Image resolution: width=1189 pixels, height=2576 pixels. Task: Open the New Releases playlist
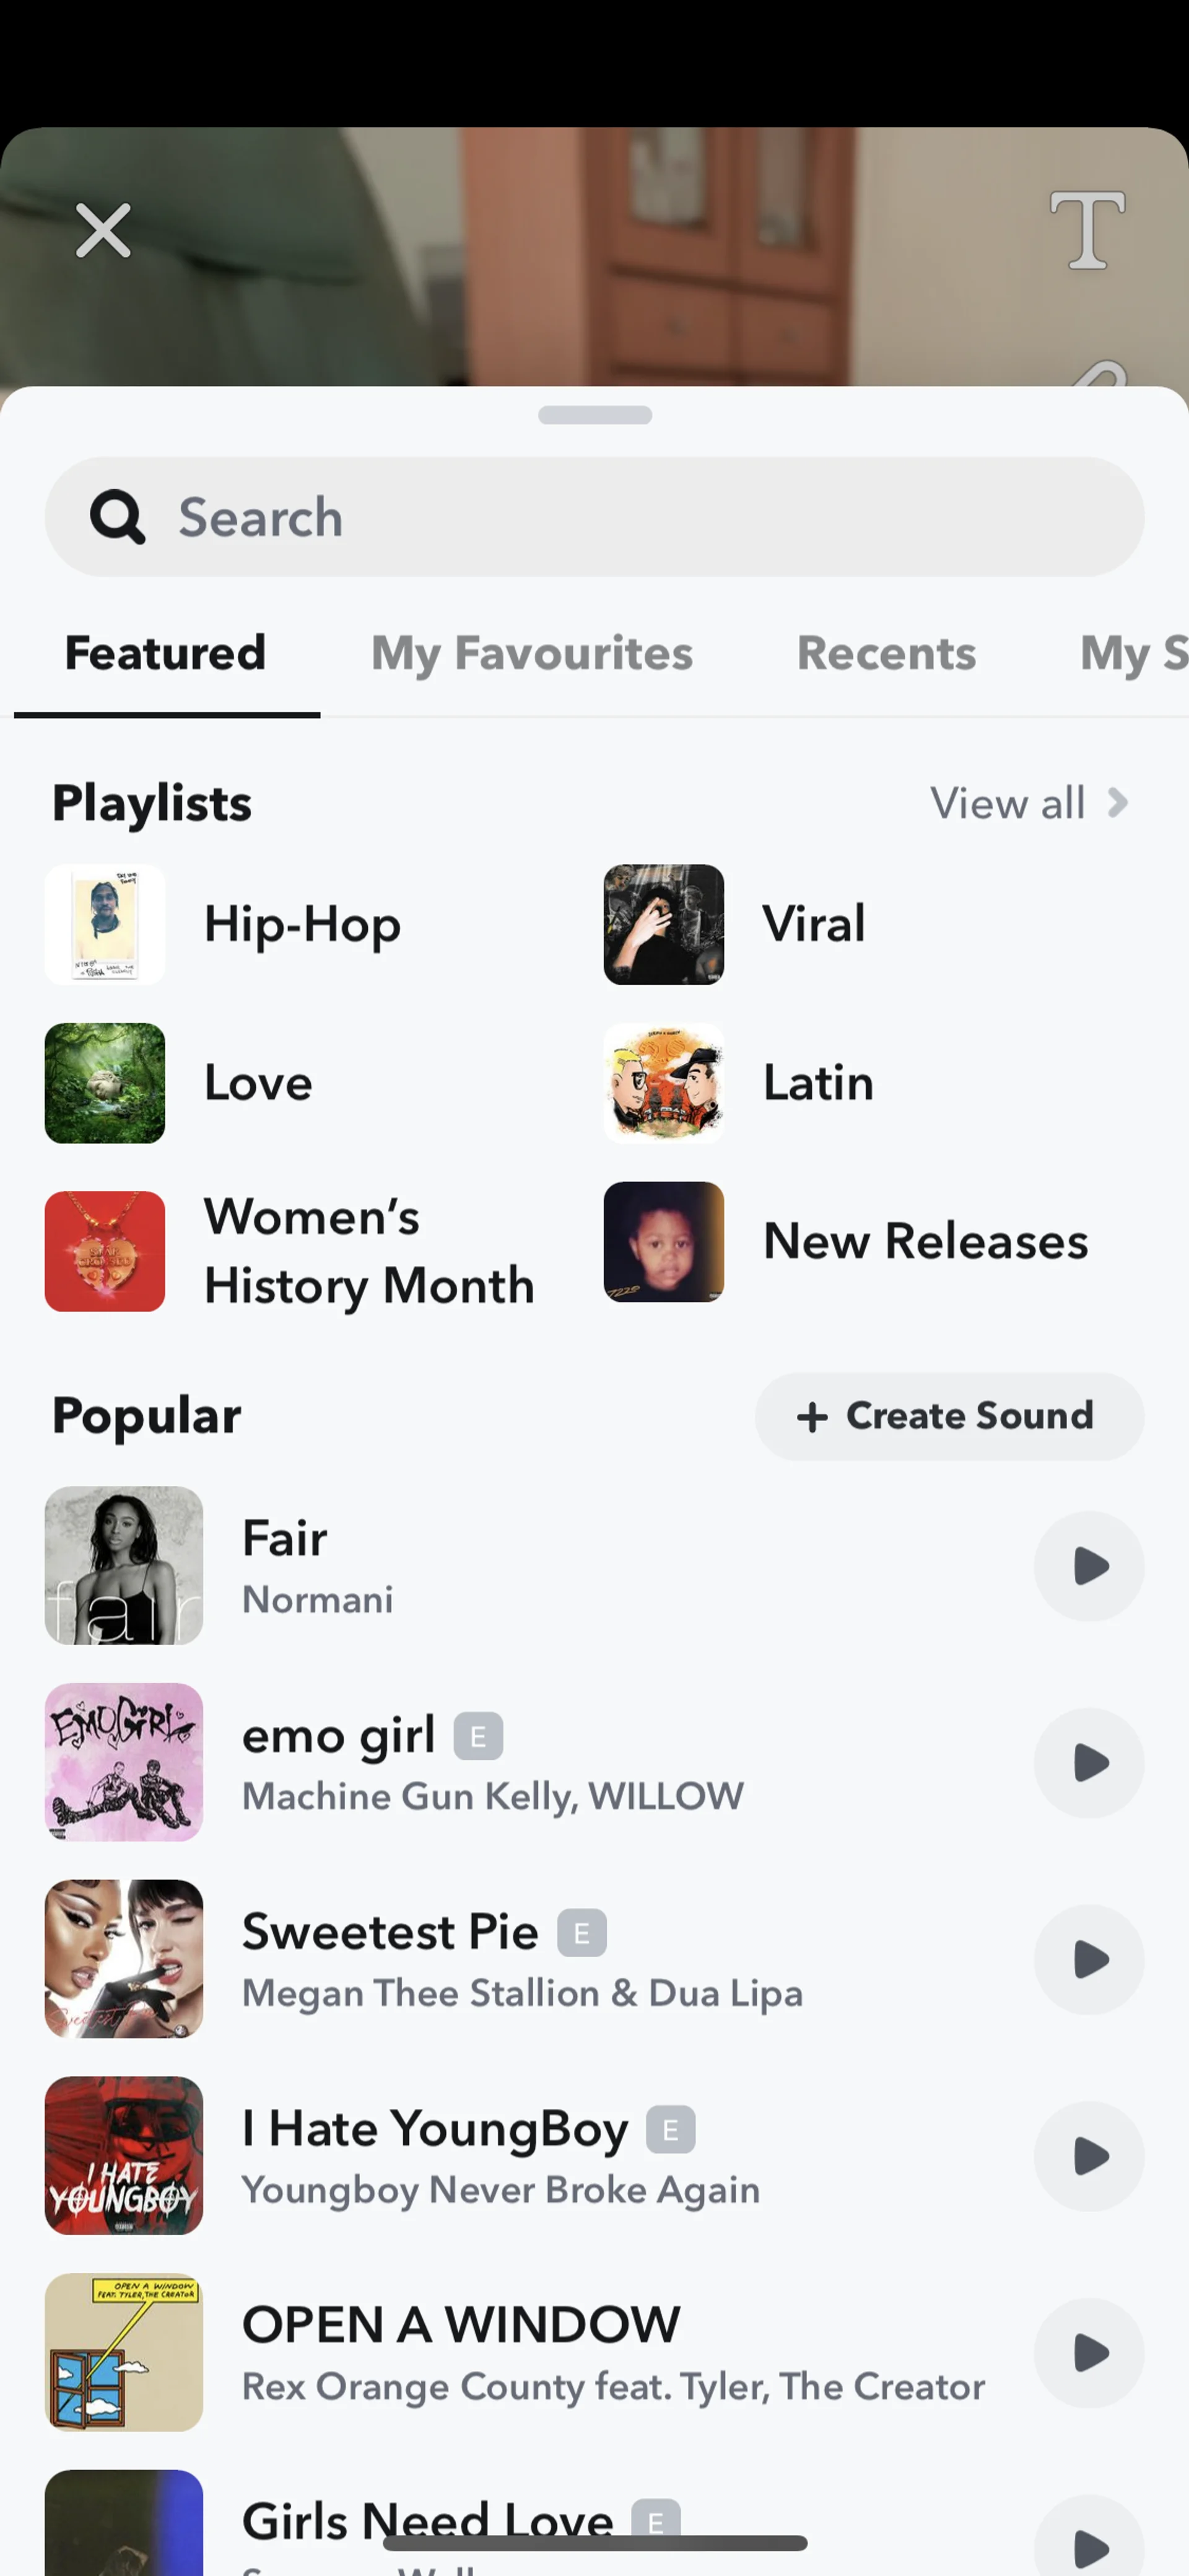pos(923,1242)
